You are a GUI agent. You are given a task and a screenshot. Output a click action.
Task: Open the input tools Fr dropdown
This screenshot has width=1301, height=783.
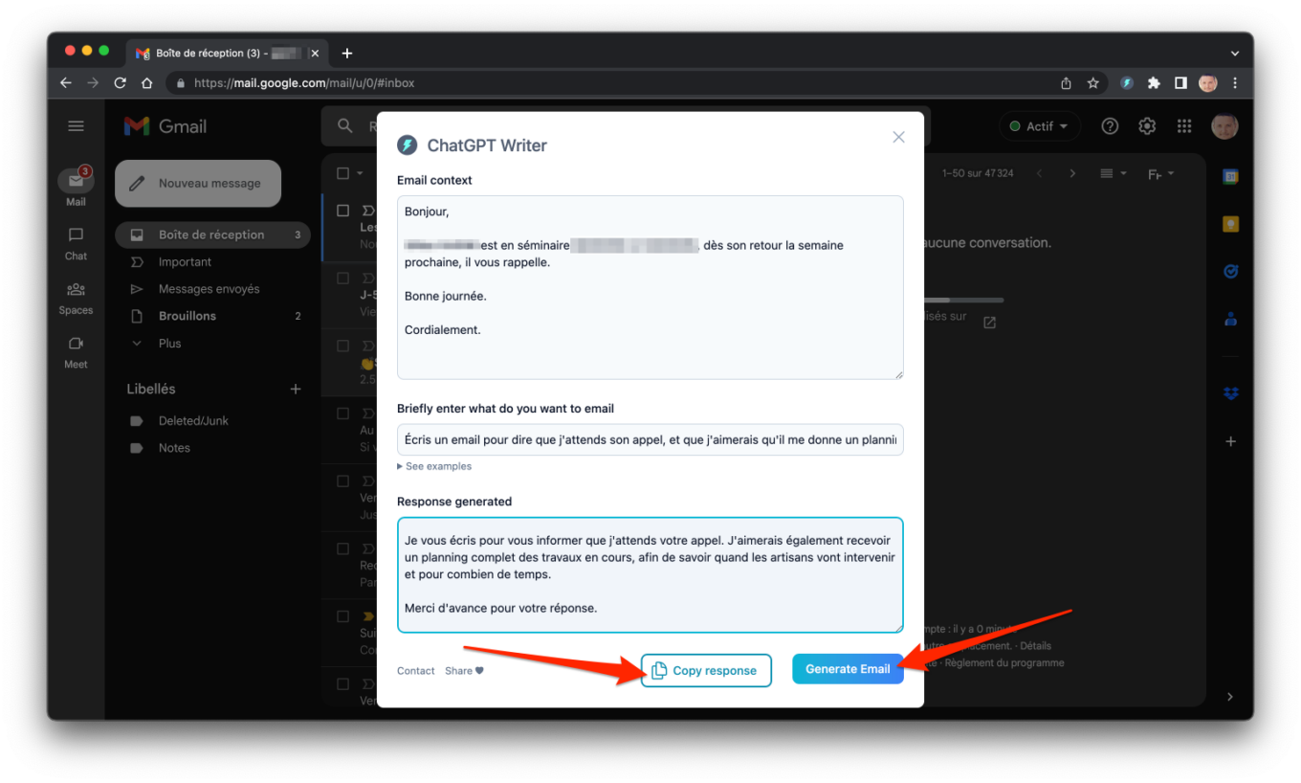[x=1160, y=173]
